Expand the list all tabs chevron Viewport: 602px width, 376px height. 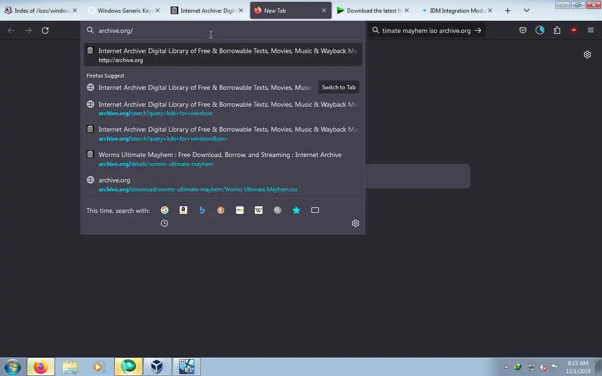527,10
